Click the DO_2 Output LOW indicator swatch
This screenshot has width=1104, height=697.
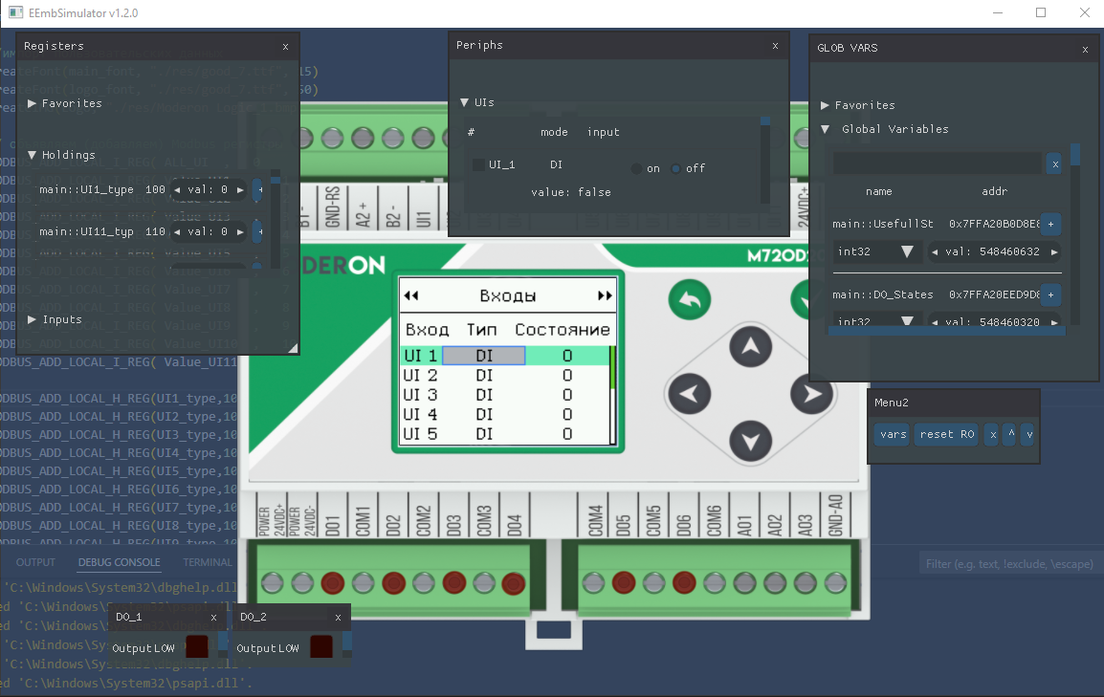(x=321, y=647)
